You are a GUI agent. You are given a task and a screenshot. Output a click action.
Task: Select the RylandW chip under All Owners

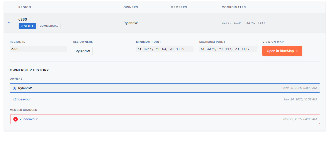[83, 51]
